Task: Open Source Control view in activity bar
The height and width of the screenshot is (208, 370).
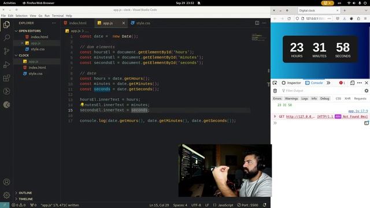Action: tap(6, 51)
